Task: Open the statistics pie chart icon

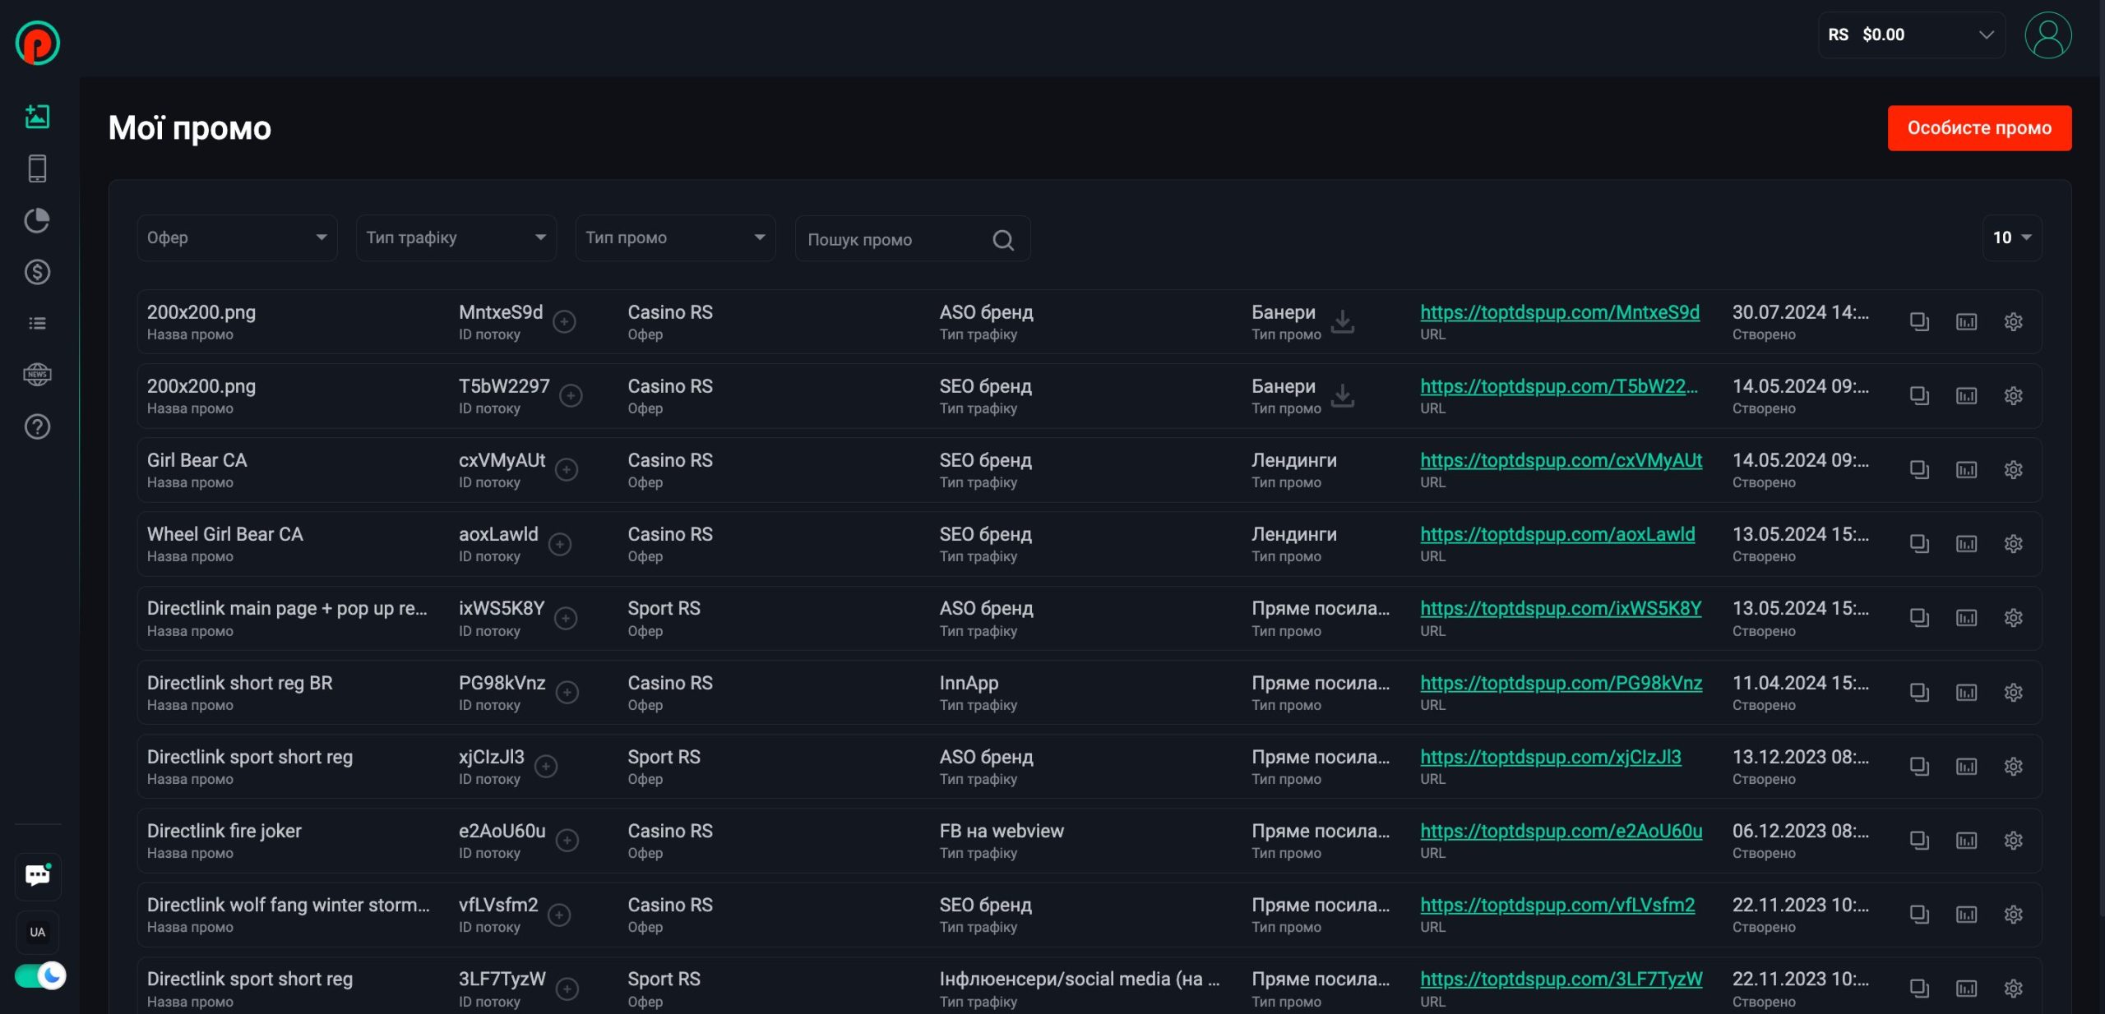Action: coord(37,220)
